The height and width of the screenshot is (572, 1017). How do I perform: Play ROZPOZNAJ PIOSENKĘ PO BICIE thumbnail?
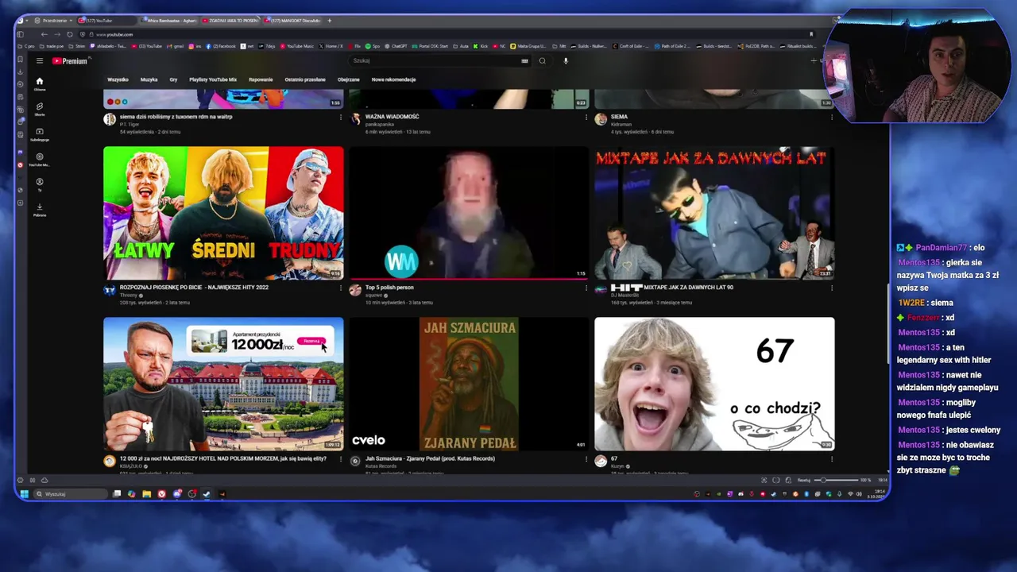tap(223, 213)
